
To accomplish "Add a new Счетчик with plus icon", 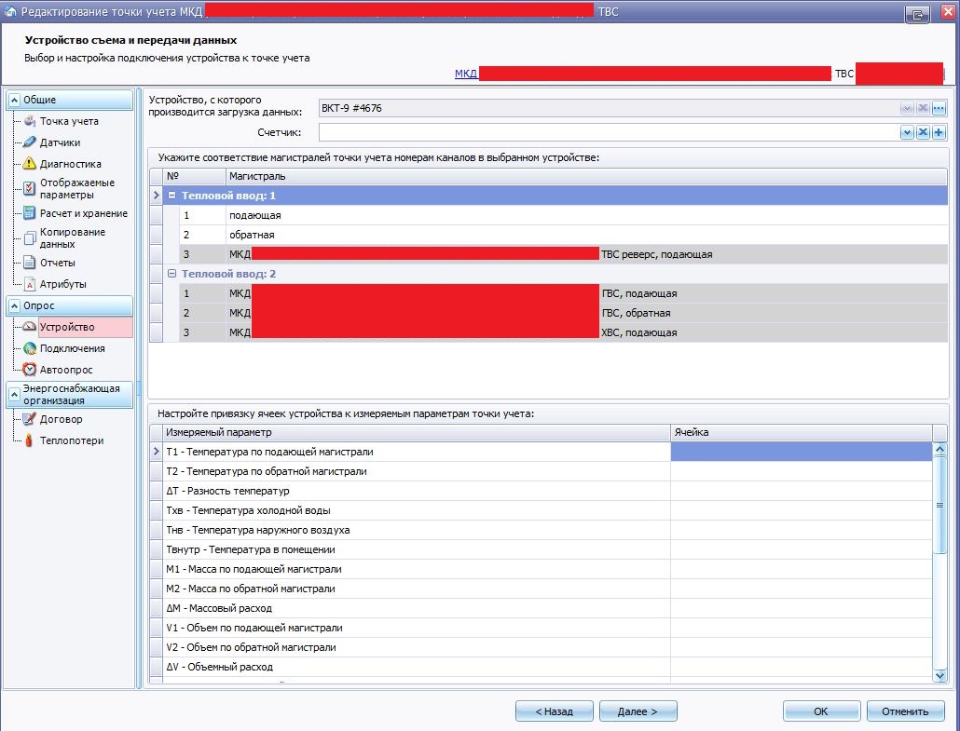I will click(939, 132).
